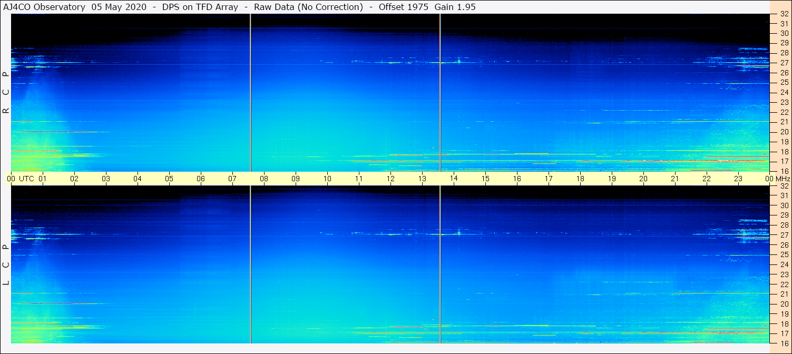Click the "16" hour label on the time axis
Image resolution: width=792 pixels, height=354 pixels.
click(x=517, y=179)
